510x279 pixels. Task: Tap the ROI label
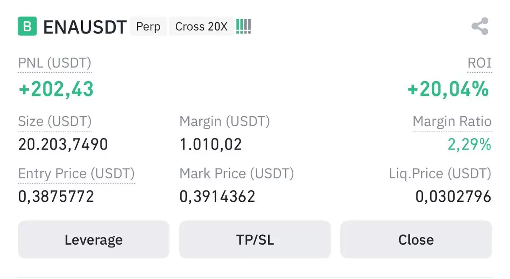(479, 63)
